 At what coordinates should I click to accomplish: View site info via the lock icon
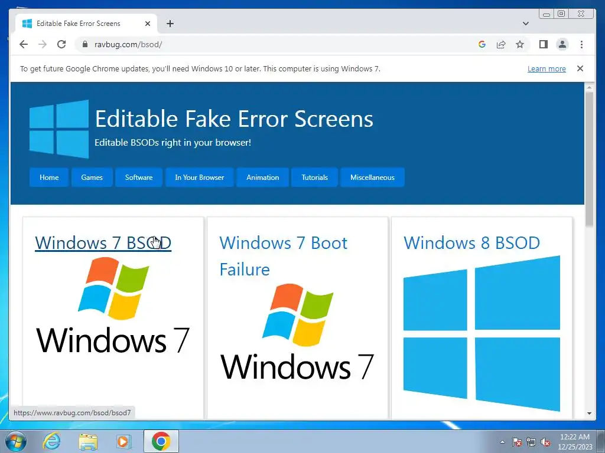(85, 44)
